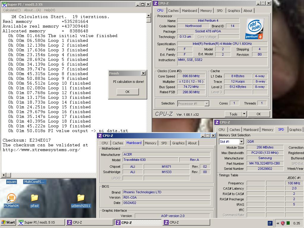
Task: Click Specification Intel Pentium 4 Mobile CPU field
Action: (222, 44)
